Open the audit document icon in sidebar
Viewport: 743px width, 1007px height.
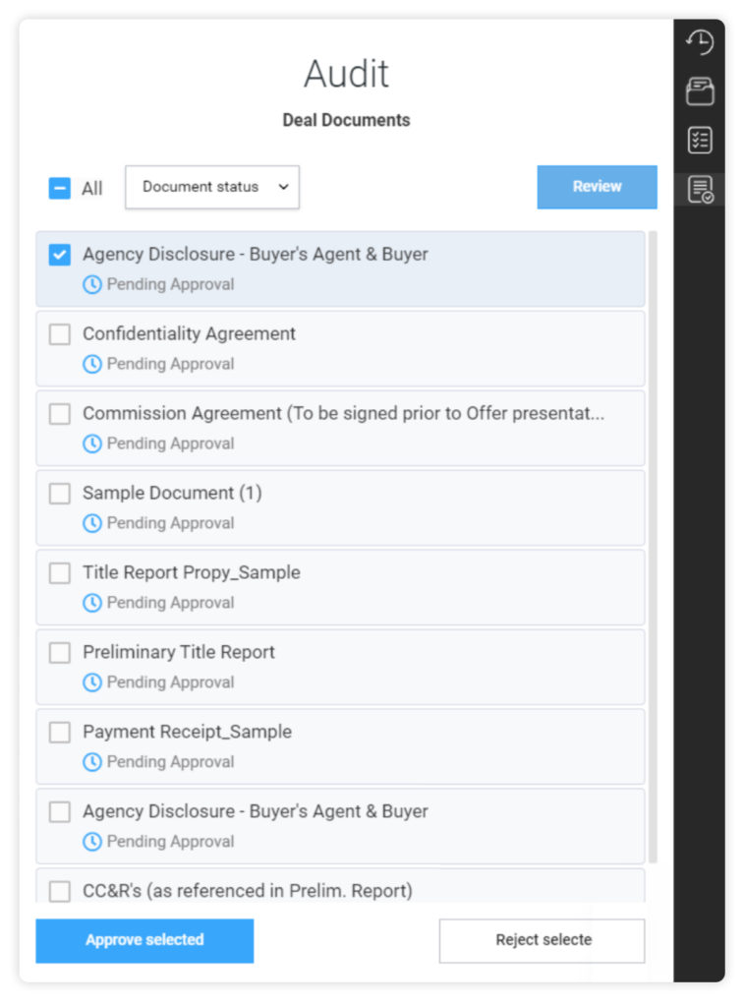[700, 189]
